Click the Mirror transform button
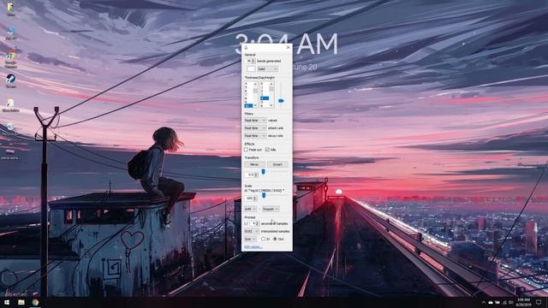Viewport: 548px width, 308px height. tap(255, 164)
